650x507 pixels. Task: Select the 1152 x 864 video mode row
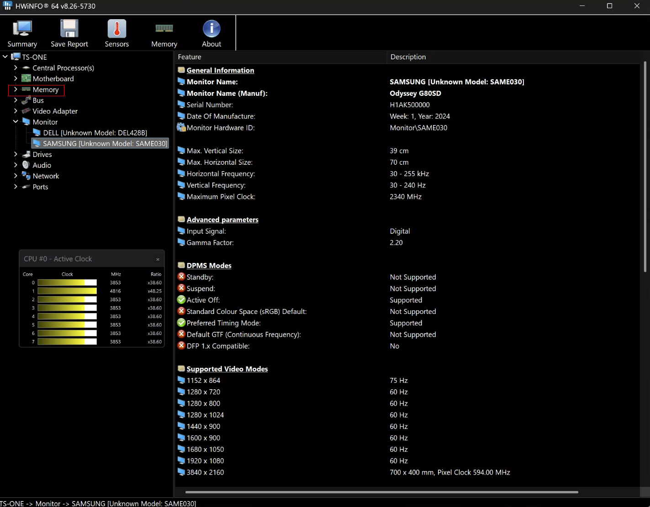tap(407, 380)
